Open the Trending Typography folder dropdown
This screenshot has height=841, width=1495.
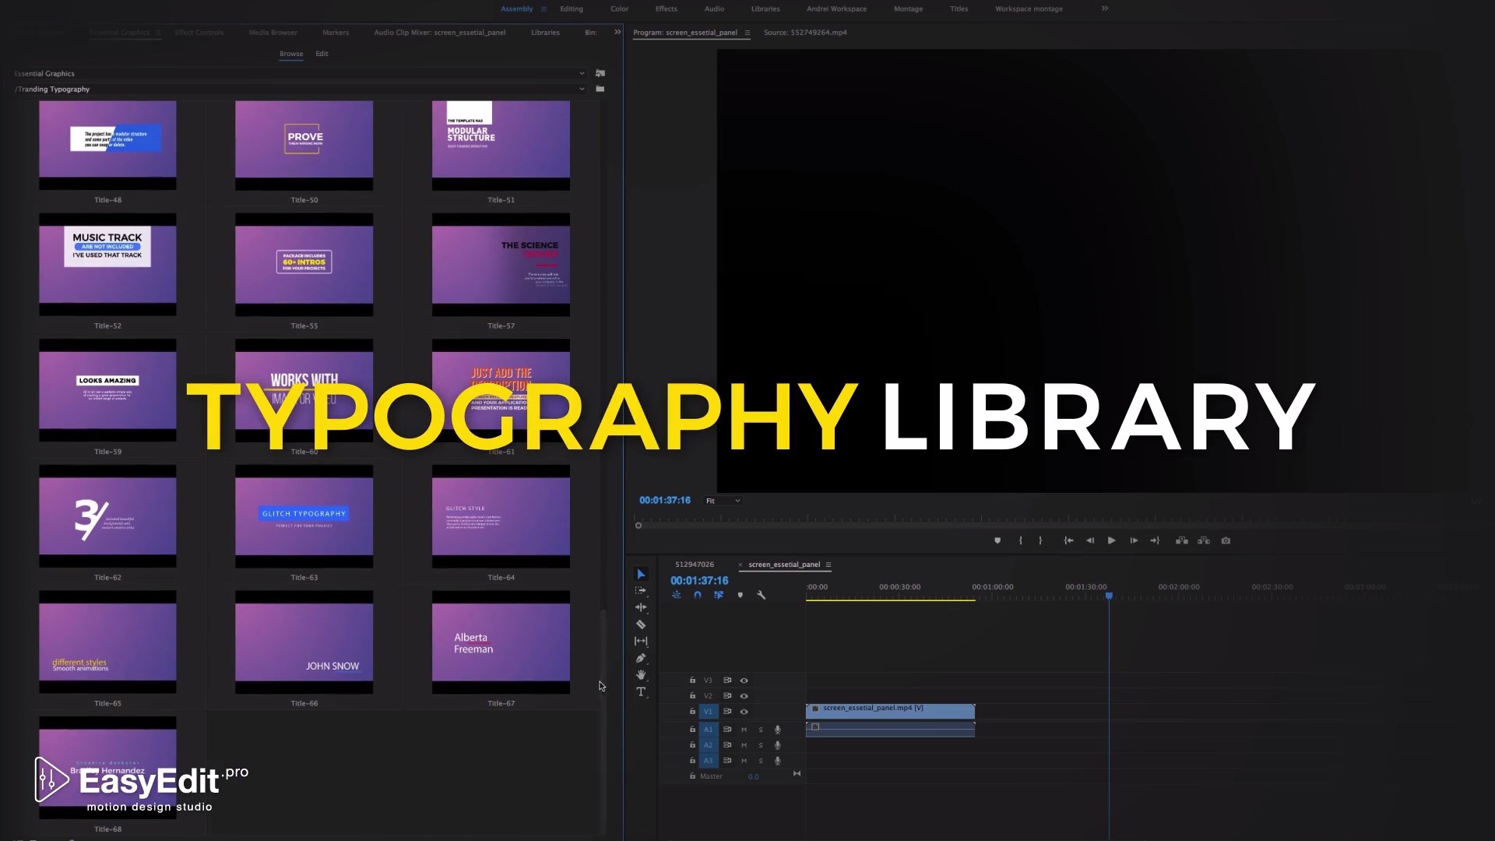[582, 89]
